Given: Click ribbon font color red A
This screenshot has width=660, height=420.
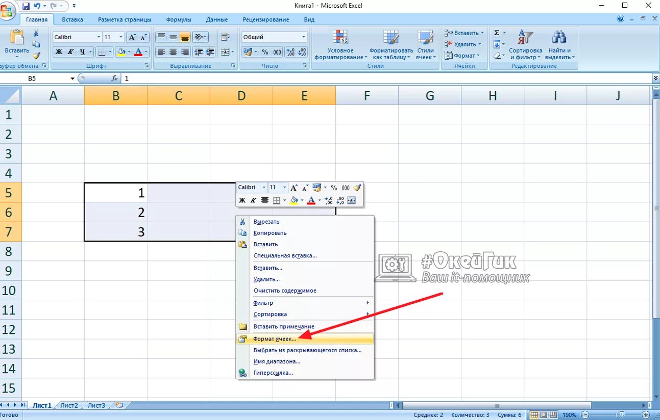Looking at the screenshot, I should point(138,52).
